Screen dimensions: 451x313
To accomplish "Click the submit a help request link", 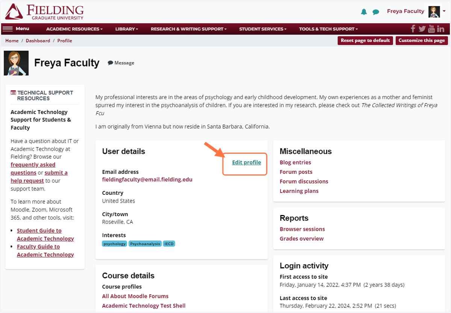I will pos(39,176).
